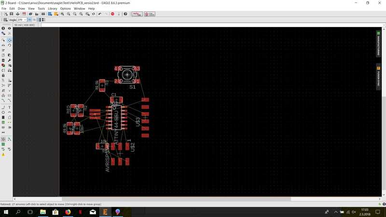Click the Zoom to fit icon
Viewport: 386px width, 217px height.
(x=62, y=14)
